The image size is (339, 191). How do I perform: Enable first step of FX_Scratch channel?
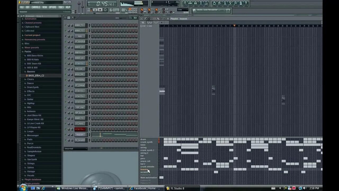coord(93,140)
